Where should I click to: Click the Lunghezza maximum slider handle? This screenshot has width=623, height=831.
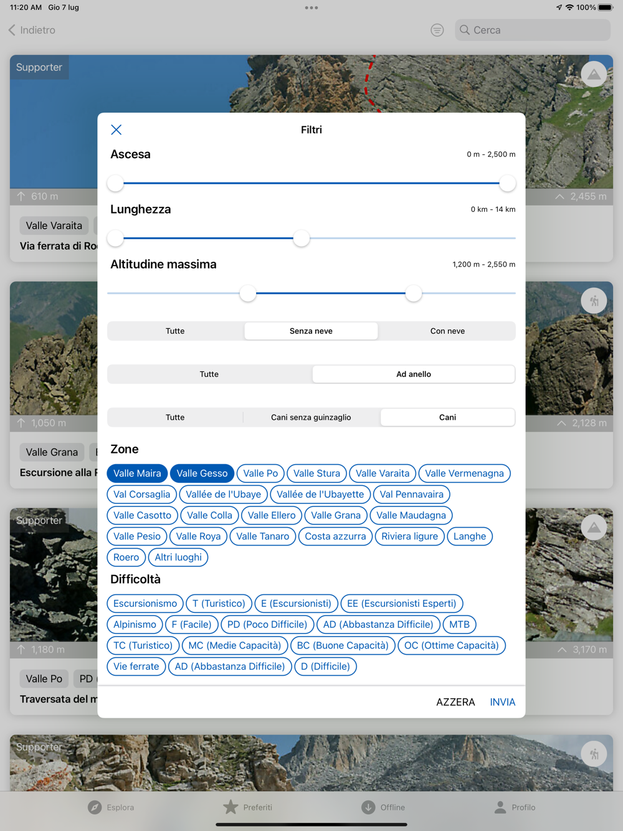[x=302, y=238]
